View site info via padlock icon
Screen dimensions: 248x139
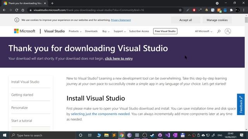tap(31, 10)
